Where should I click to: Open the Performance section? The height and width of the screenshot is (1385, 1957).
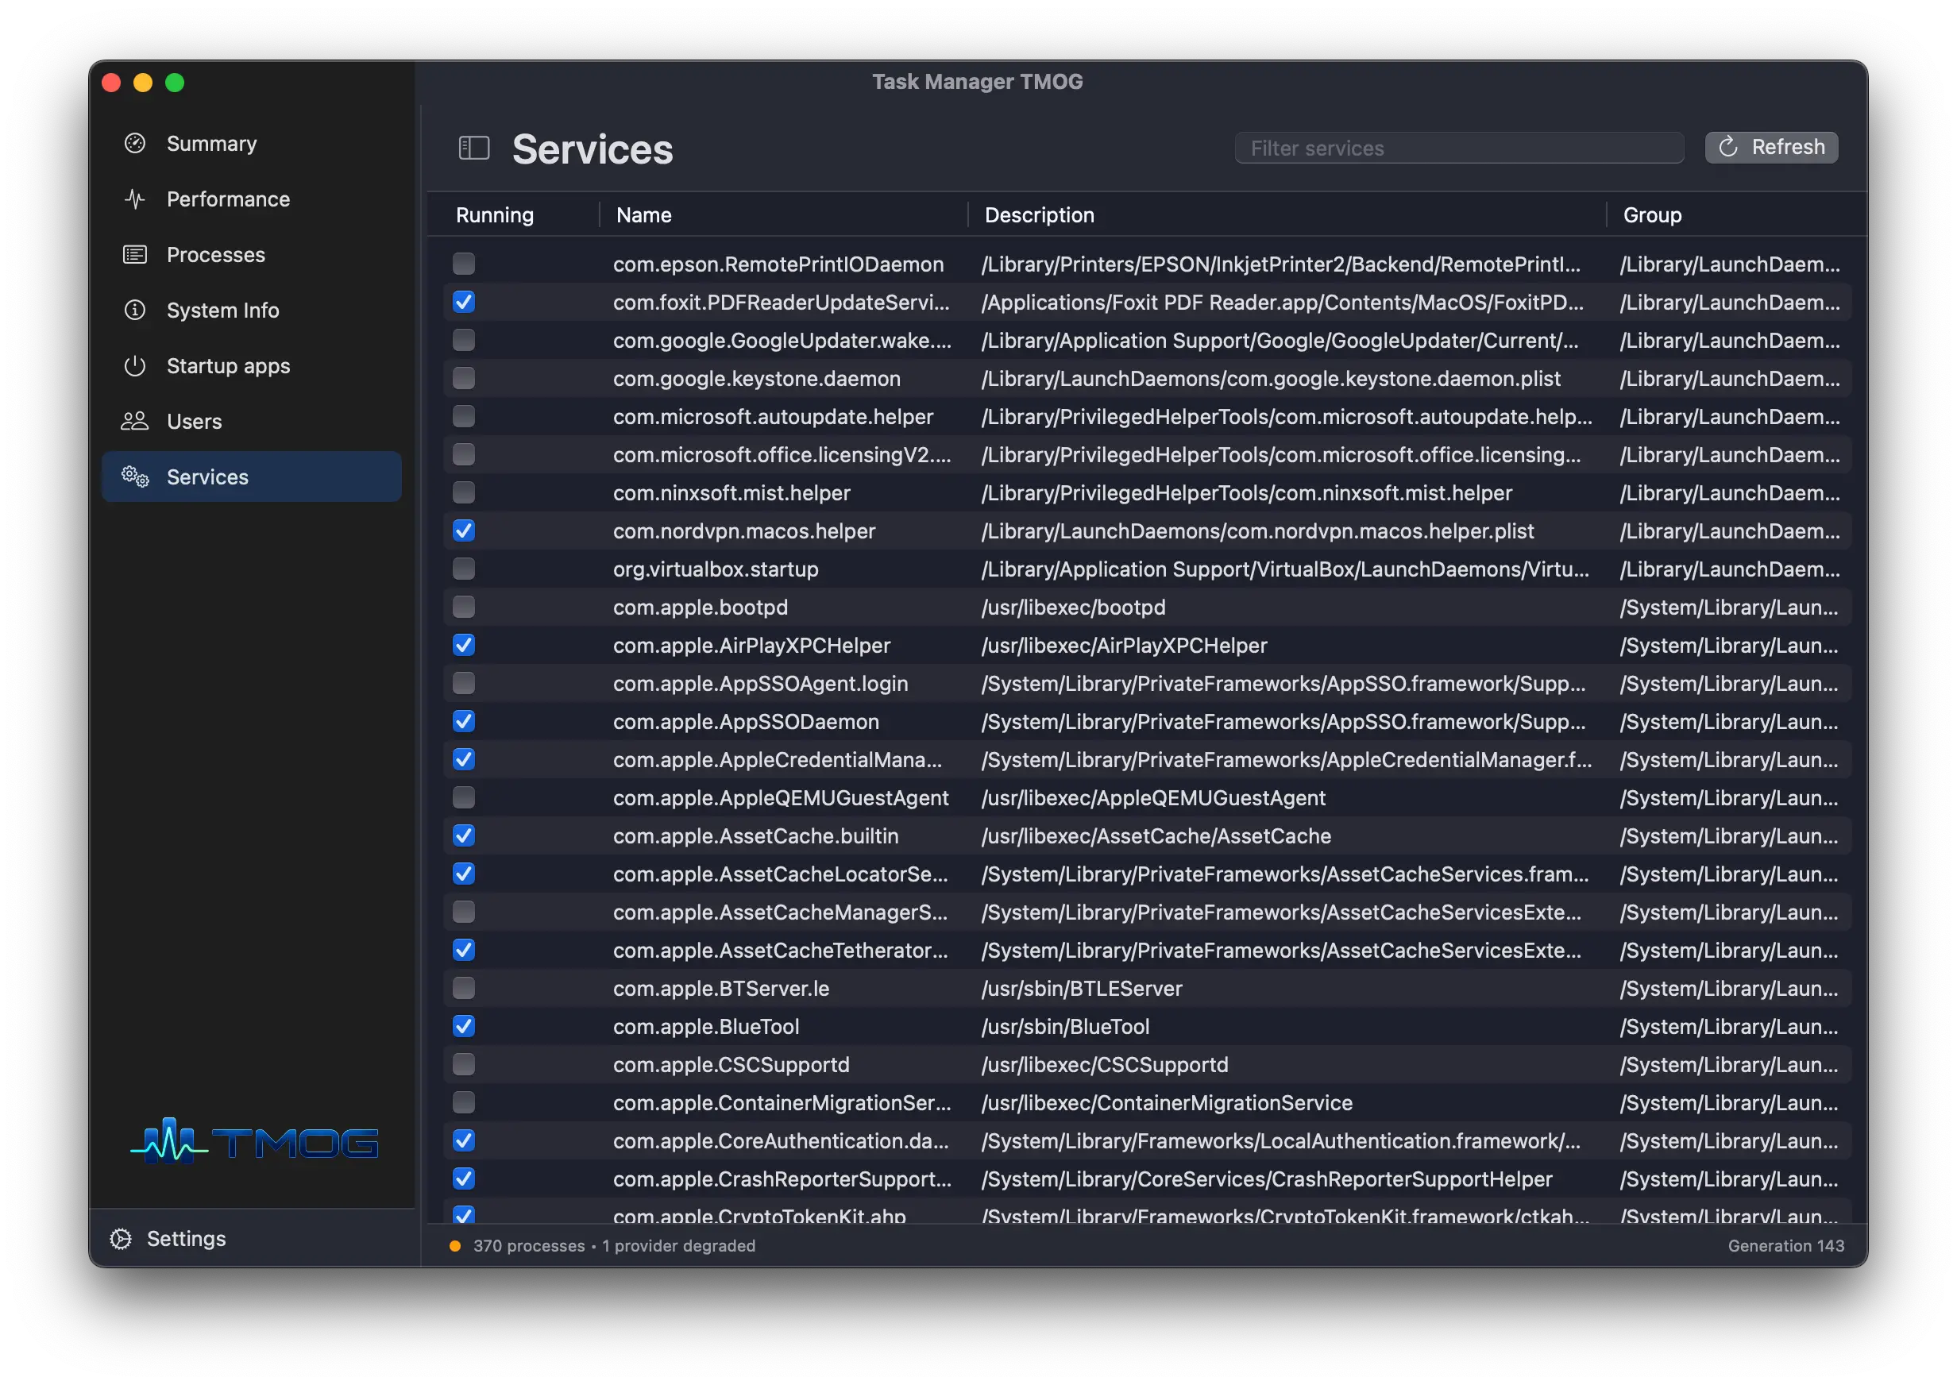tap(252, 199)
